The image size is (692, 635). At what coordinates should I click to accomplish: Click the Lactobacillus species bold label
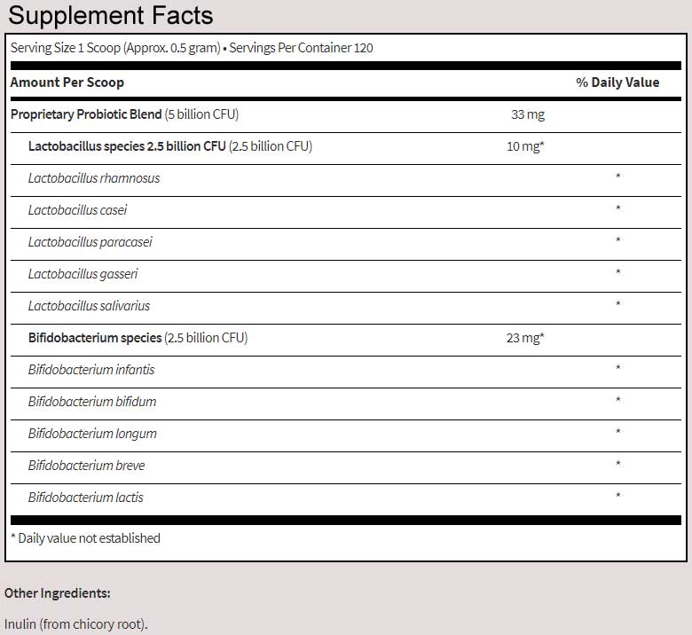(127, 146)
